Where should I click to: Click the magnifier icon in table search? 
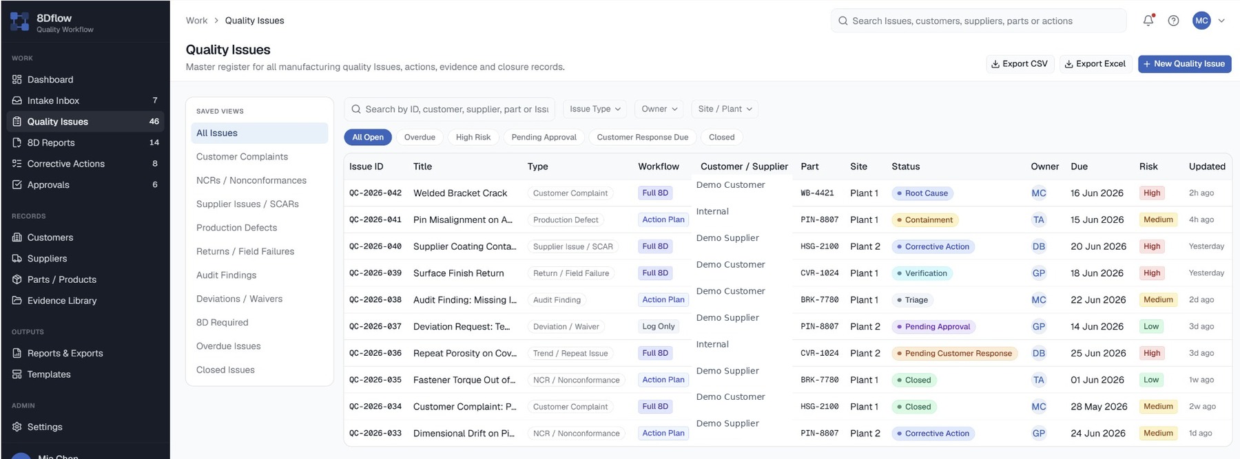click(x=356, y=109)
